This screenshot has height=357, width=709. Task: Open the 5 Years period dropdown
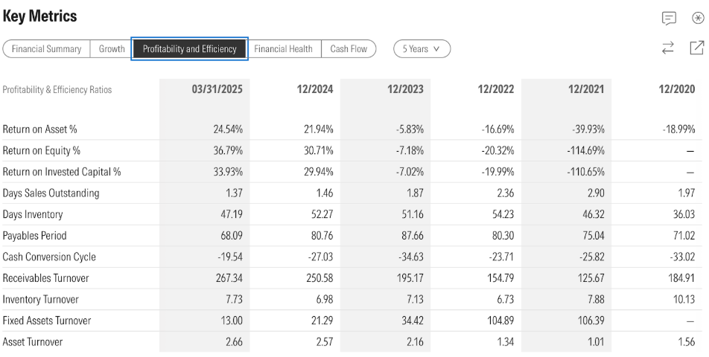click(422, 49)
